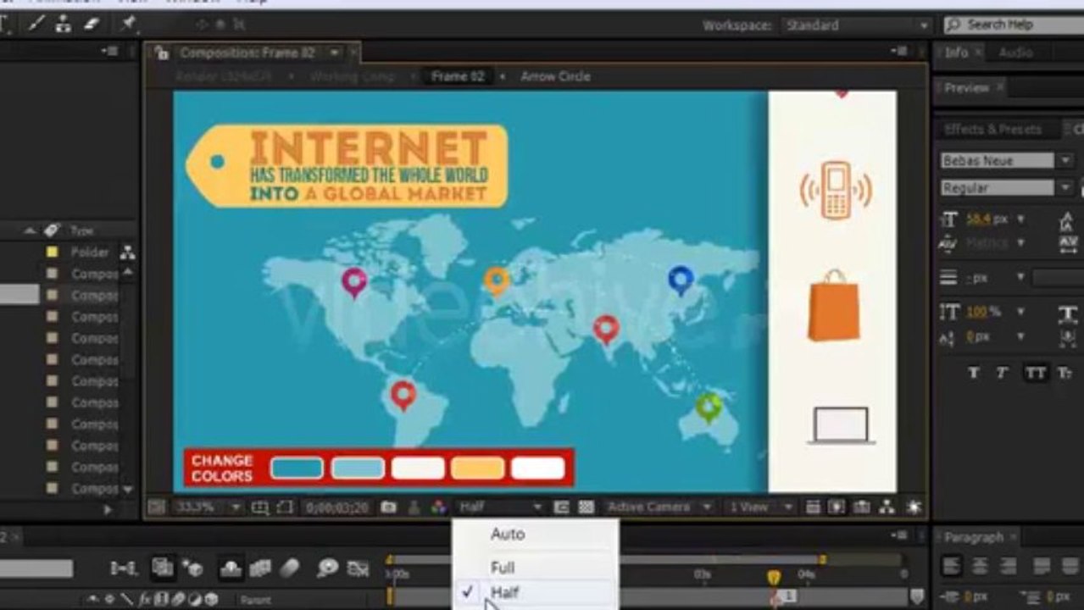Open the Composition: Frame 02 tab dropdown

point(335,53)
